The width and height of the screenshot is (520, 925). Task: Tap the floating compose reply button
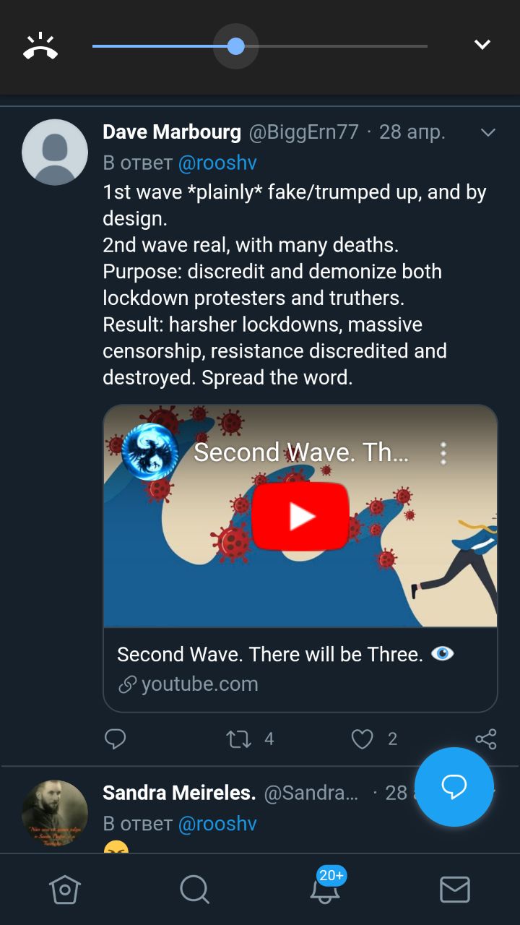[x=454, y=787]
